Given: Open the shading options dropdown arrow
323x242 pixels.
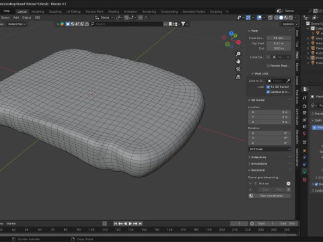Looking at the screenshot, I should click(295, 17).
